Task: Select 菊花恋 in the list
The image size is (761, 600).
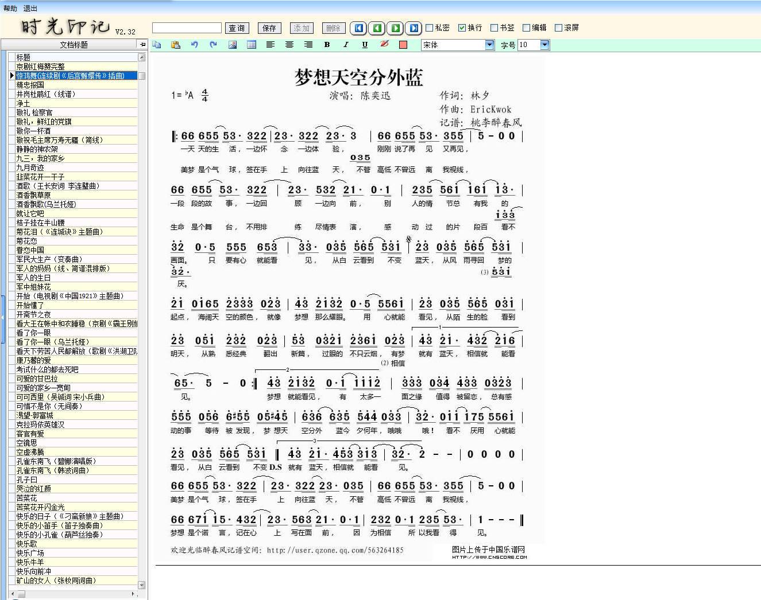Action: 76,241
